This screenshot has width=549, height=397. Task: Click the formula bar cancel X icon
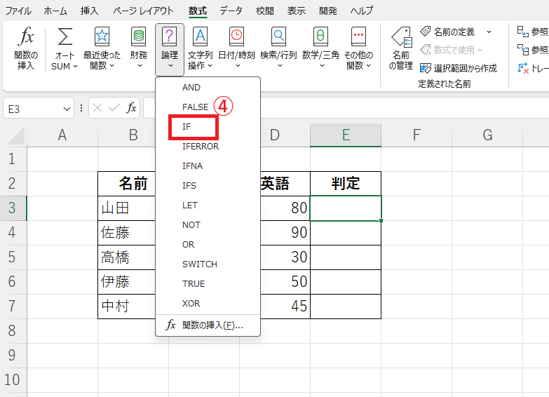coord(97,108)
